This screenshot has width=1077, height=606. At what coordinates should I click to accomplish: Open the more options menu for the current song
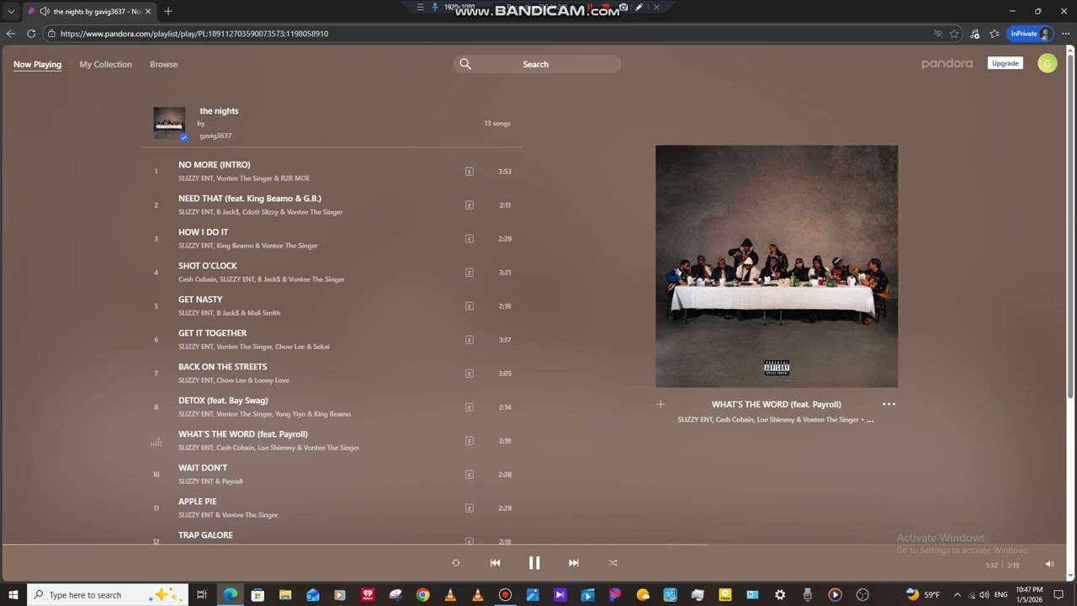[889, 404]
